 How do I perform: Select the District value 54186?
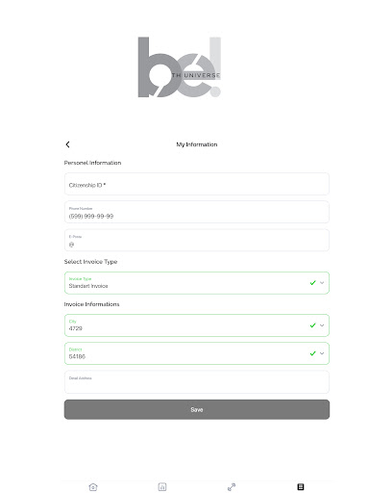77,356
